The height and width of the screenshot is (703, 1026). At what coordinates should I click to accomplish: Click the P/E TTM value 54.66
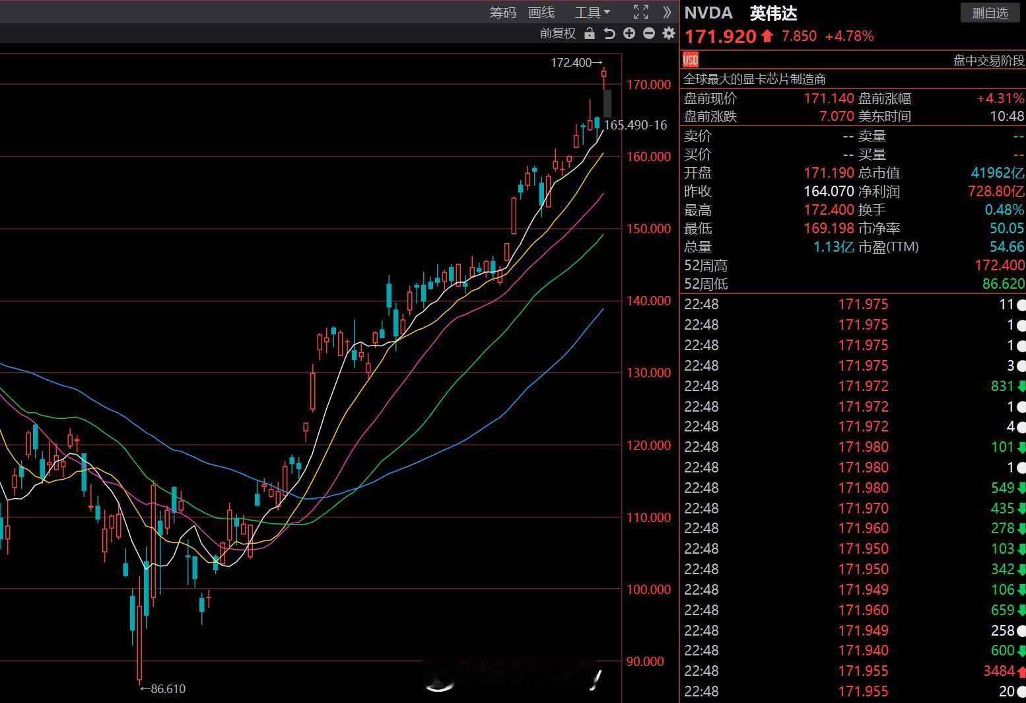1007,247
